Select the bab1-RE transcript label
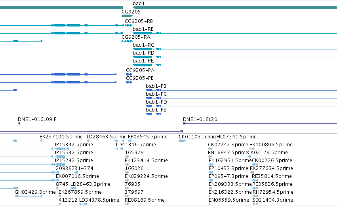This screenshot has width=337, height=206. point(143,61)
